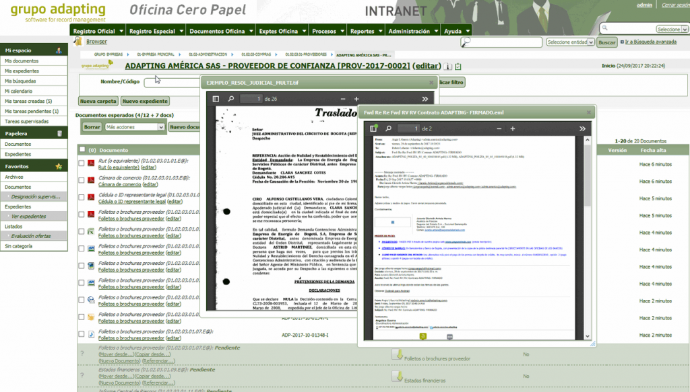Image resolution: width=690 pixels, height=392 pixels.
Task: Click the PDF icon of Rut row
Action: point(91,163)
